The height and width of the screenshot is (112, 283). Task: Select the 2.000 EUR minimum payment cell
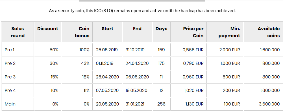pos(225,50)
